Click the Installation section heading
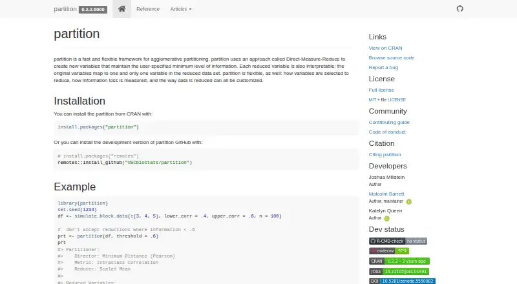This screenshot has height=284, width=517. coord(79,101)
